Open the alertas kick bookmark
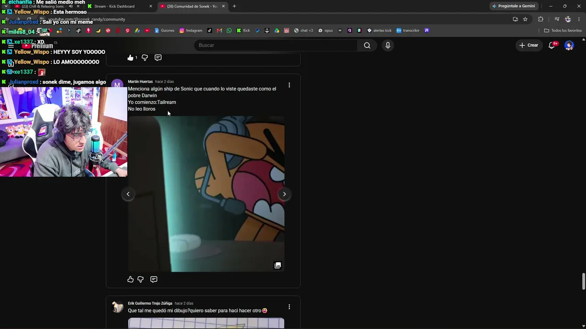This screenshot has width=586, height=329. point(380,31)
